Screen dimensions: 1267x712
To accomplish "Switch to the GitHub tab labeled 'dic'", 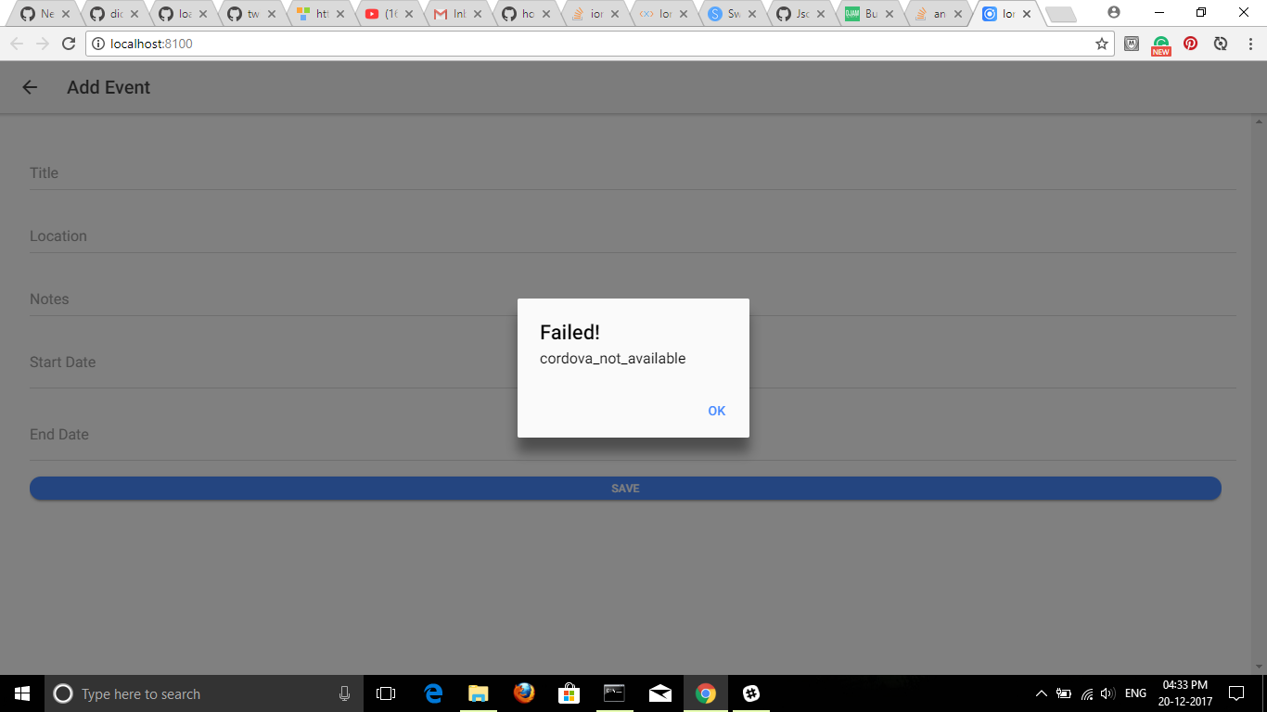I will tap(107, 14).
